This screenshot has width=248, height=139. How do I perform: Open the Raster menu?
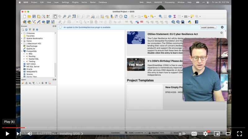click(93, 2)
